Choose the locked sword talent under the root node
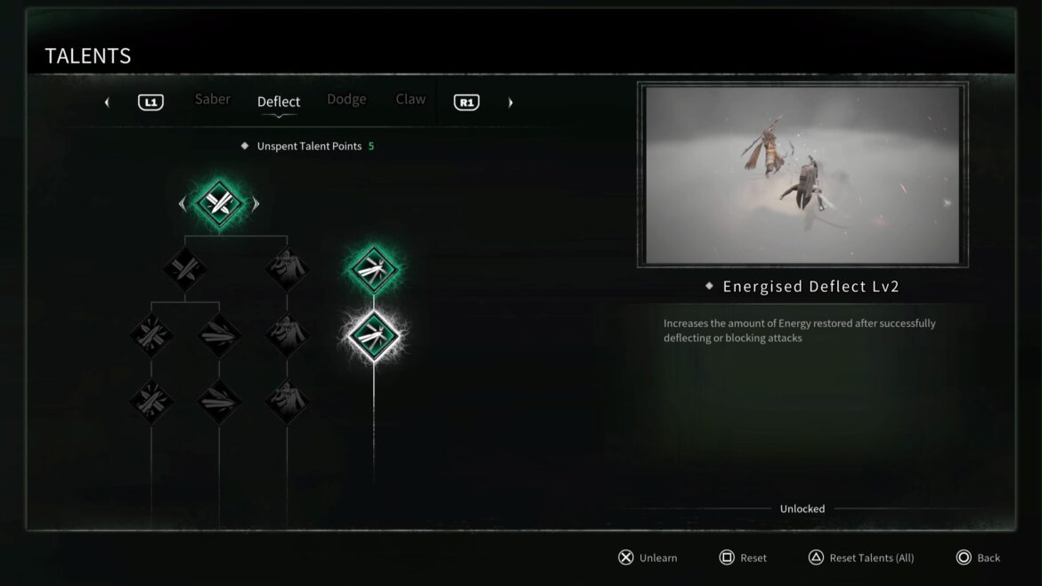The width and height of the screenshot is (1042, 586). pos(184,269)
